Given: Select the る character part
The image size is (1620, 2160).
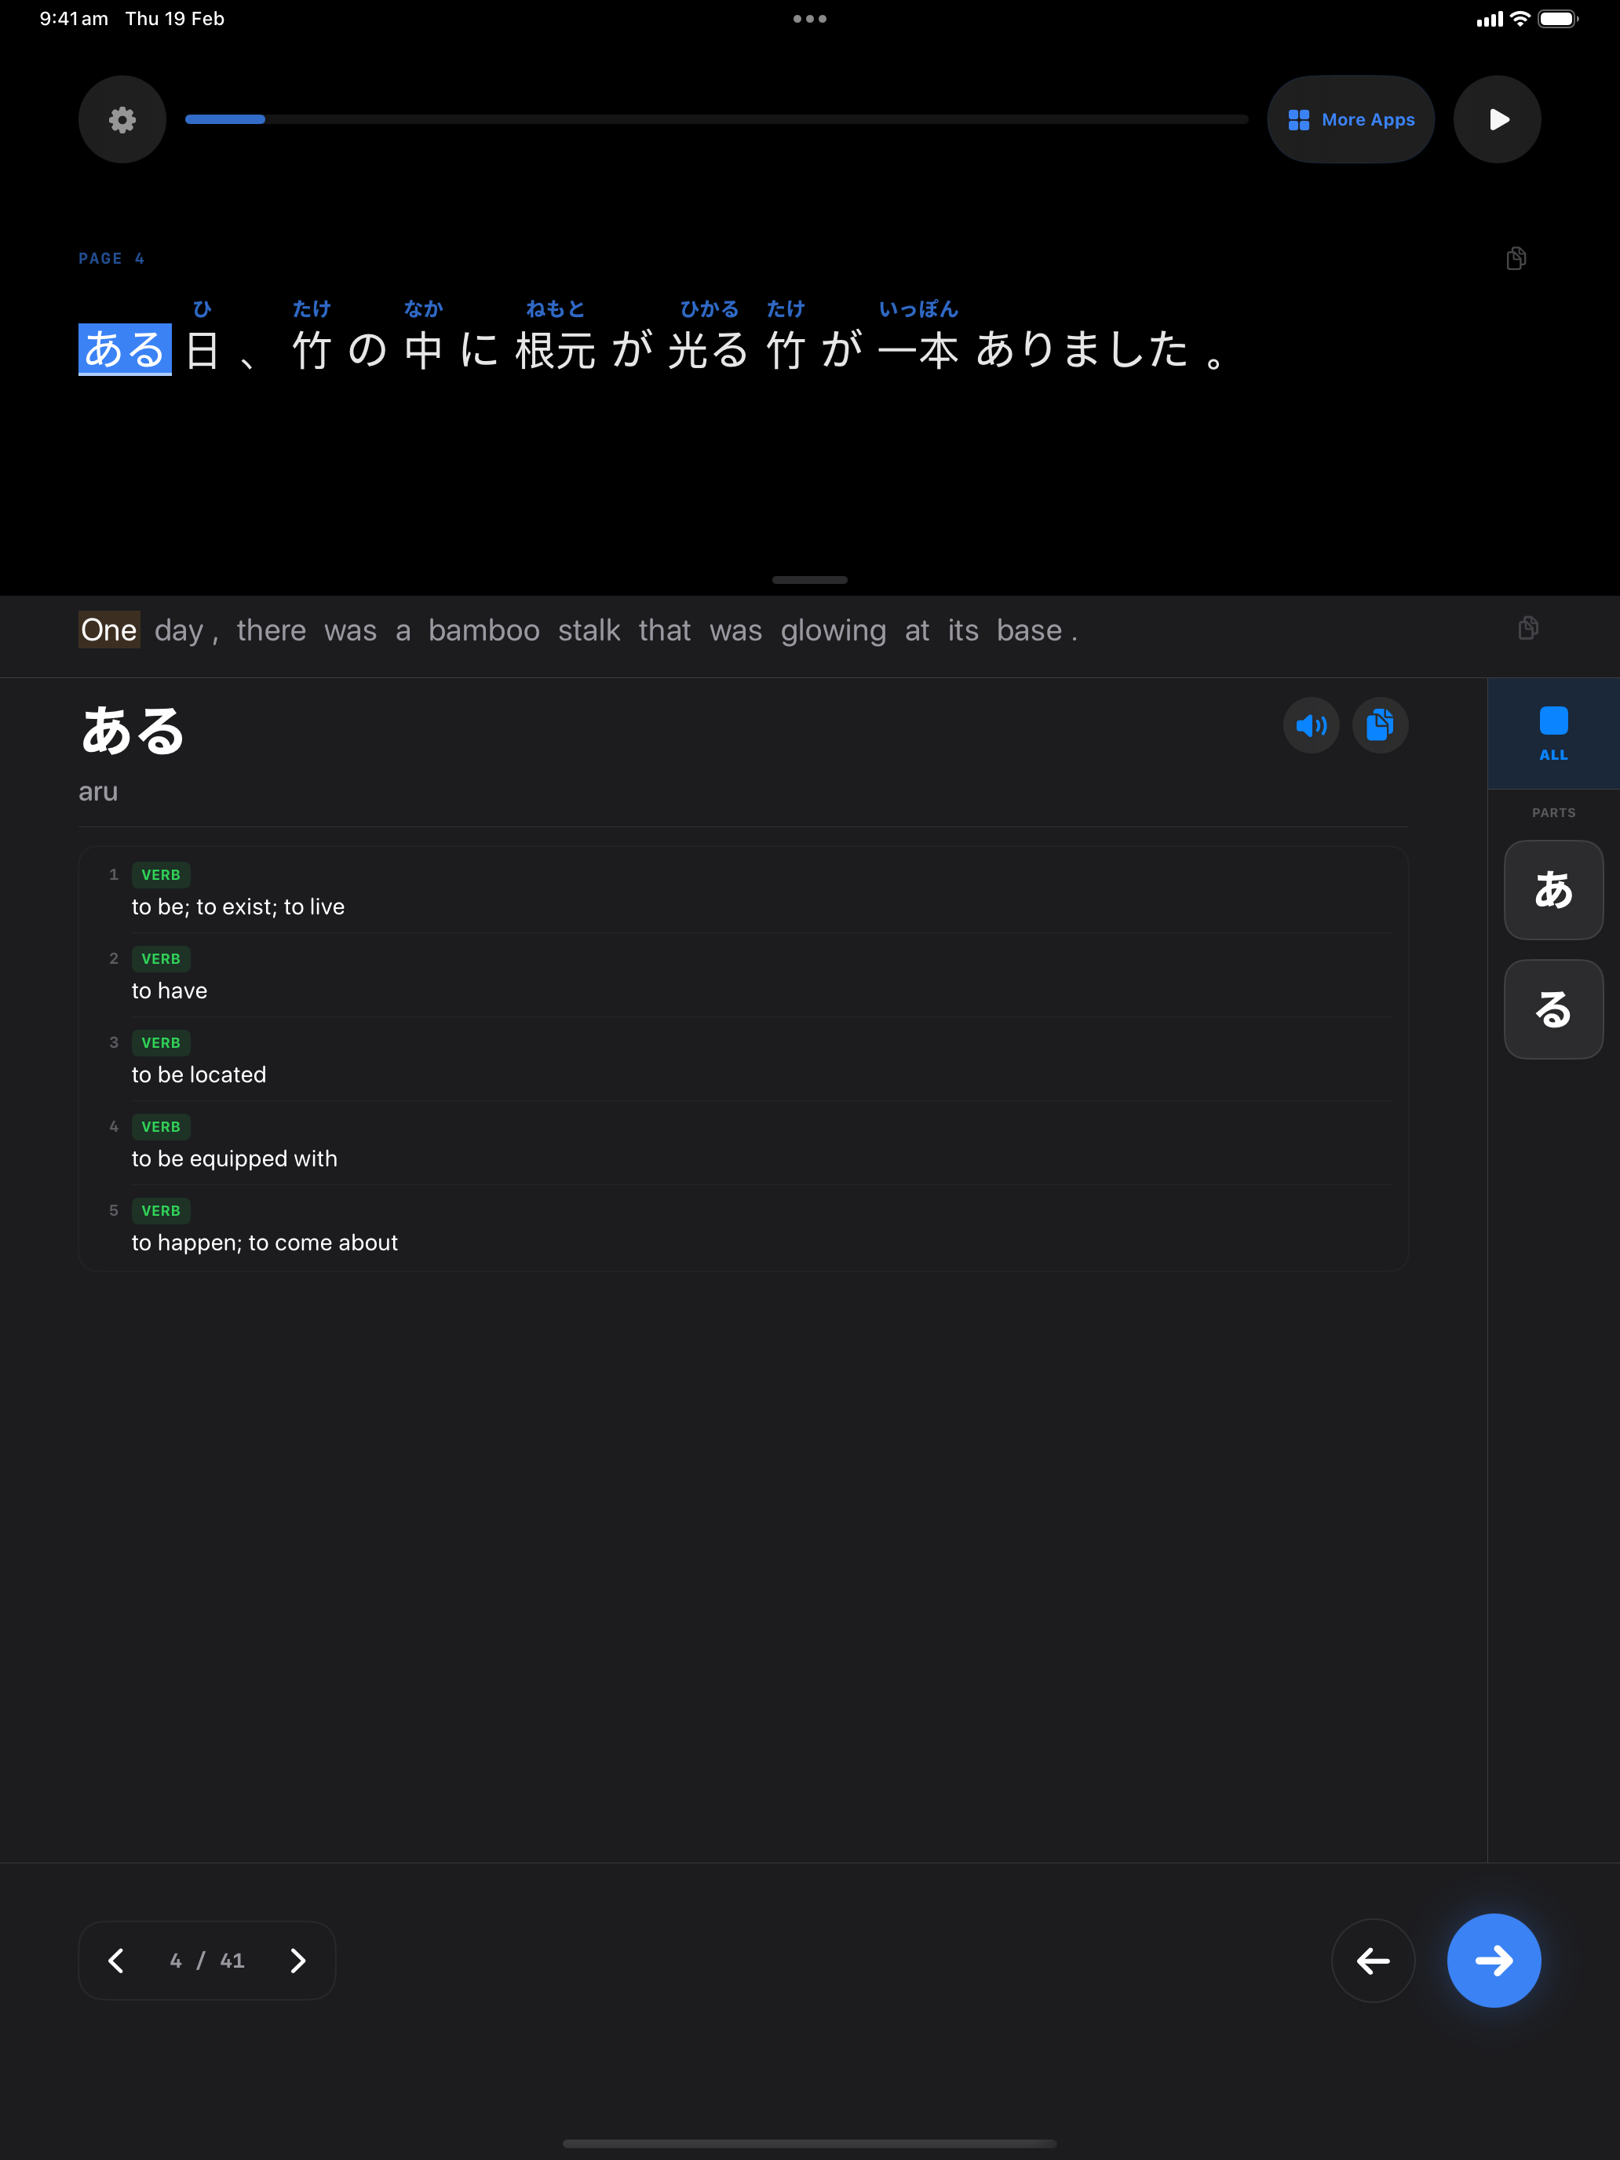Looking at the screenshot, I should pyautogui.click(x=1552, y=1009).
